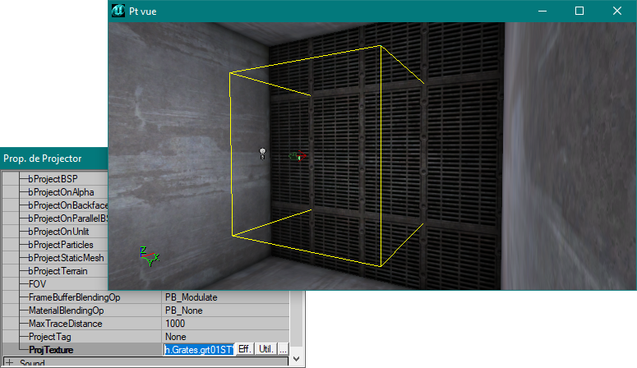Viewport: 637px width, 368px height.
Task: Select the projector actor icon inside yellow box
Action: (297, 156)
